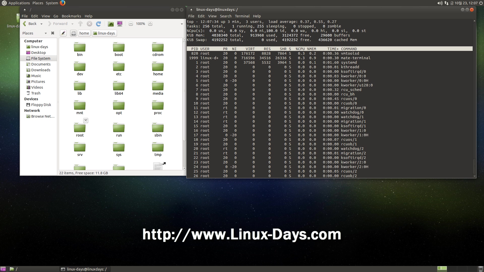The width and height of the screenshot is (484, 272).
Task: Select the bin folder icon
Action: pos(80,47)
